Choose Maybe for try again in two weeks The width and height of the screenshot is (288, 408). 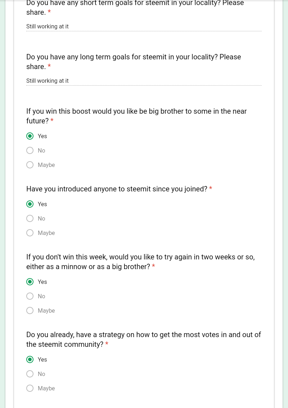30,310
